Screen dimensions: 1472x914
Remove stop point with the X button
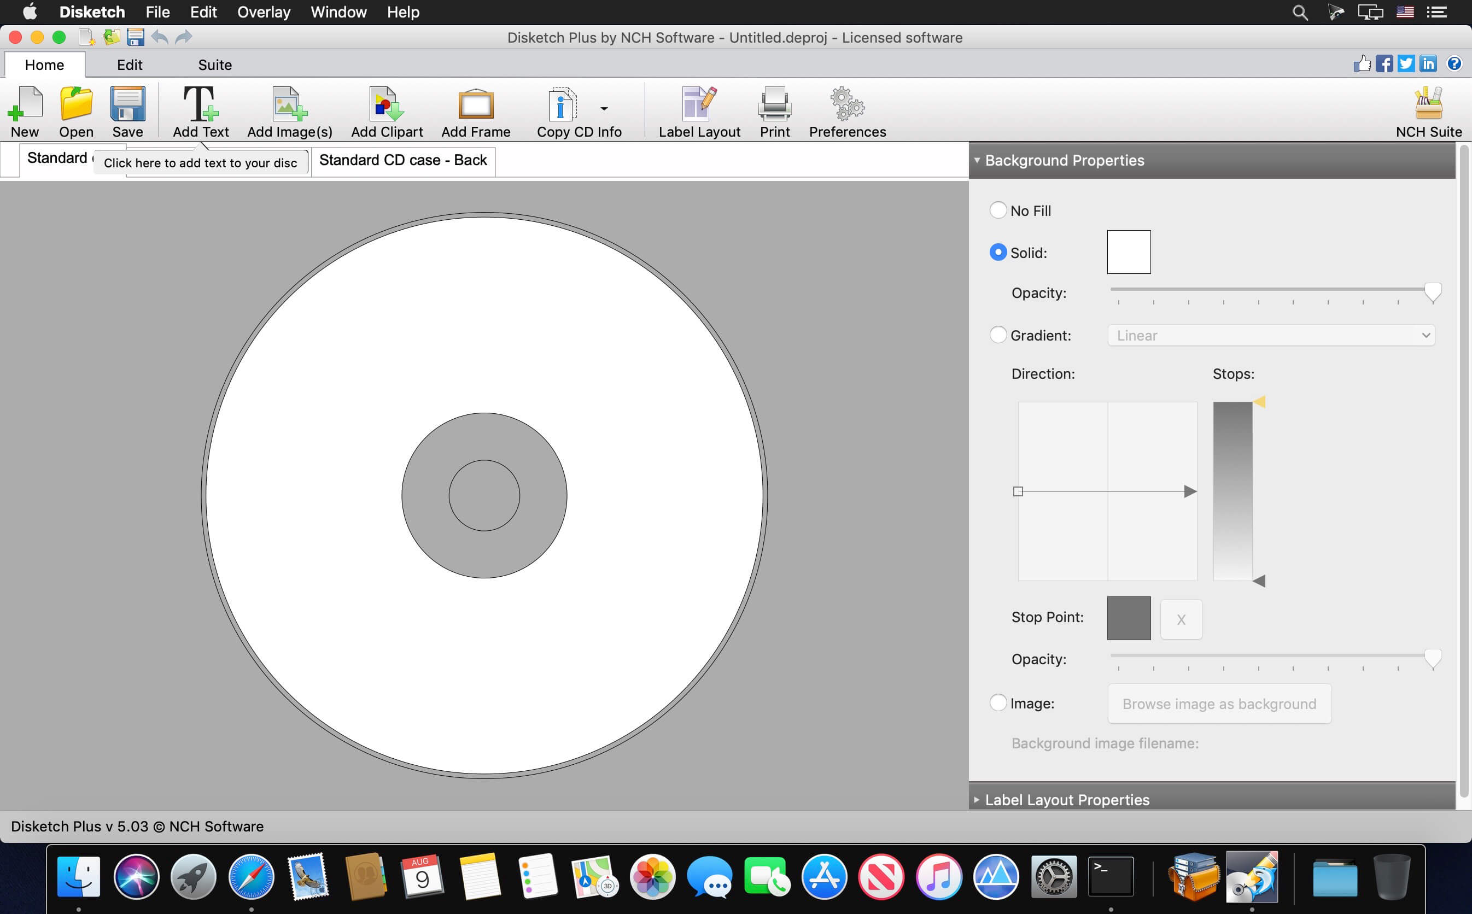(1181, 618)
